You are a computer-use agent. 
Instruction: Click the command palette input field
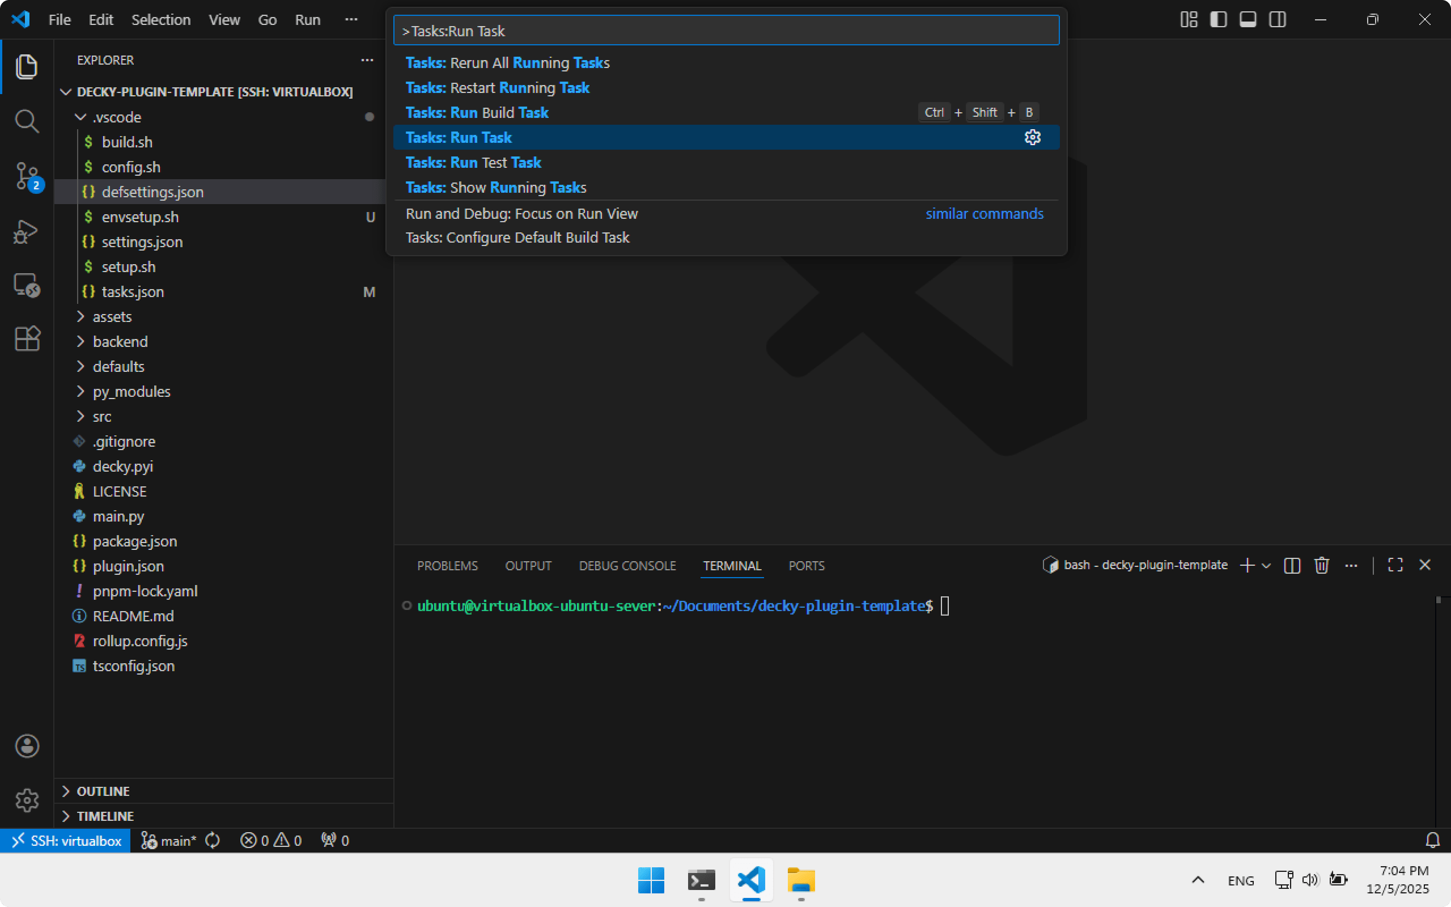(x=725, y=31)
